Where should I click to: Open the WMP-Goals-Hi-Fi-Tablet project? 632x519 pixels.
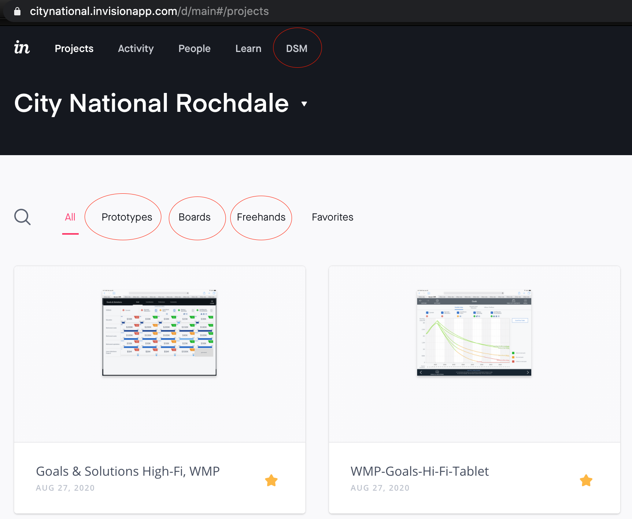click(419, 471)
